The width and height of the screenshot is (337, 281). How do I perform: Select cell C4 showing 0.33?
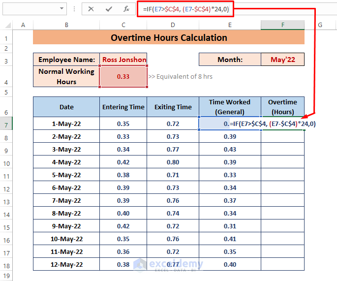coord(123,76)
